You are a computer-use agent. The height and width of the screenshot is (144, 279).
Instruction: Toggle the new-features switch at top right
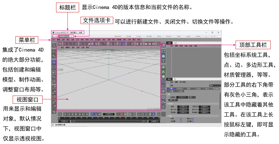[x=219, y=36]
